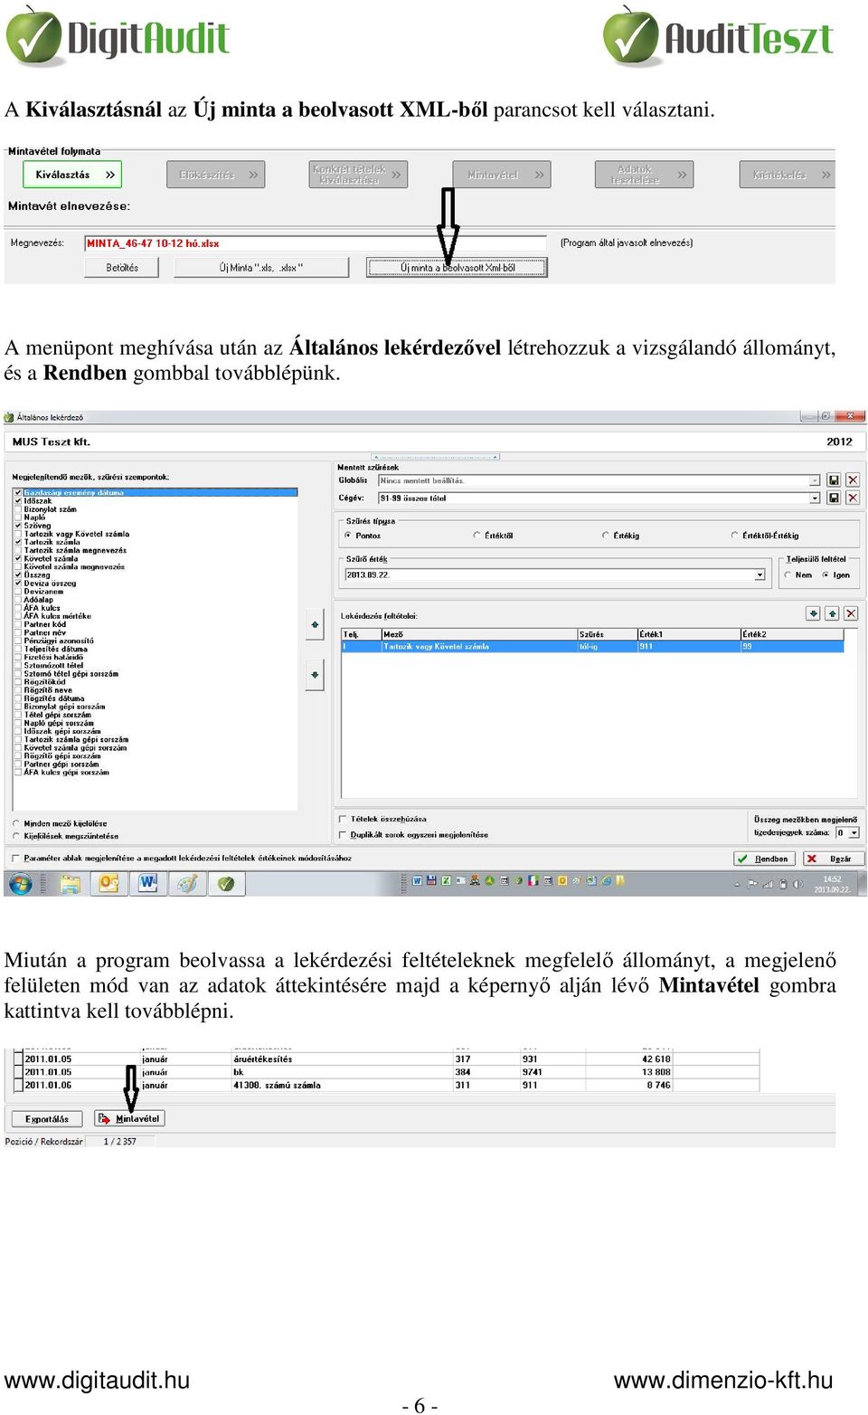Viewport: 868px width, 1415px height.
Task: Select the árúértékesítés table row
Action: tap(386, 1059)
